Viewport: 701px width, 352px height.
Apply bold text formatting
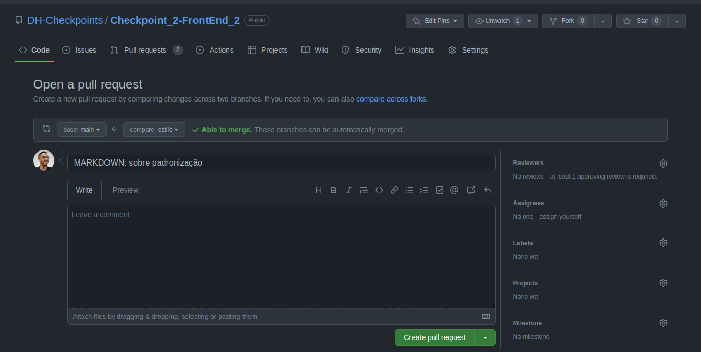click(334, 190)
